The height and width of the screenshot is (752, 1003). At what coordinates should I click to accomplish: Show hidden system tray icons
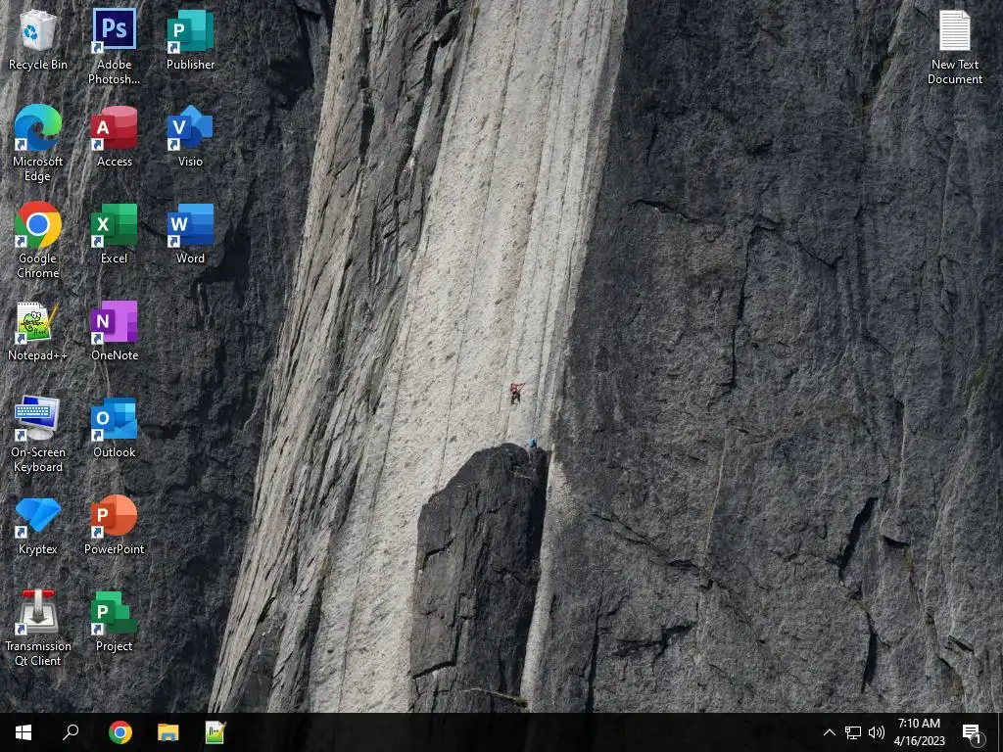(x=829, y=732)
